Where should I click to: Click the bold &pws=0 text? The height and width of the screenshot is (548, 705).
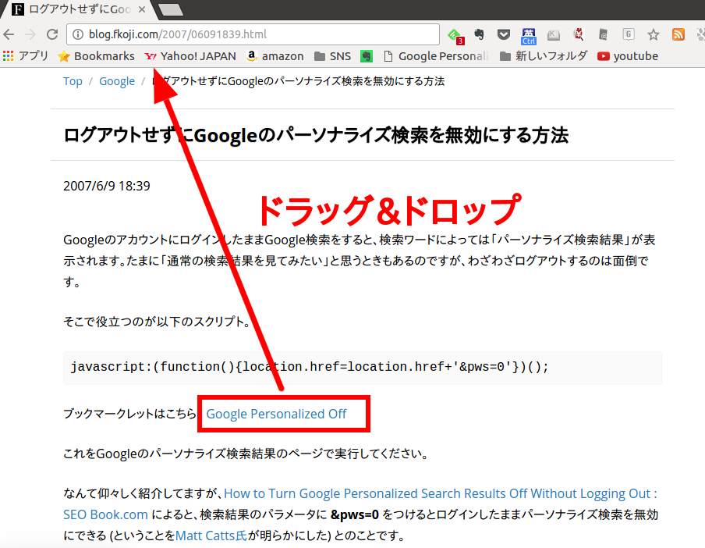[x=354, y=514]
